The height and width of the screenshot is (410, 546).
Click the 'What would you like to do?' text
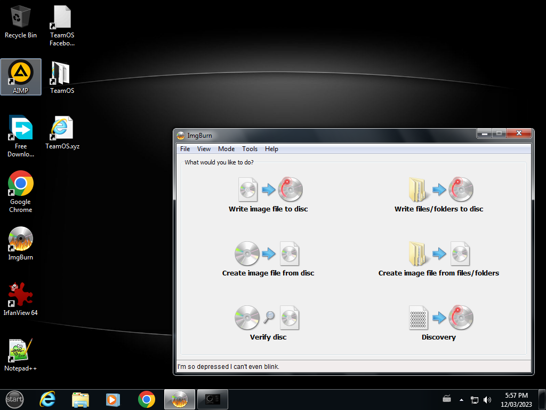[219, 162]
